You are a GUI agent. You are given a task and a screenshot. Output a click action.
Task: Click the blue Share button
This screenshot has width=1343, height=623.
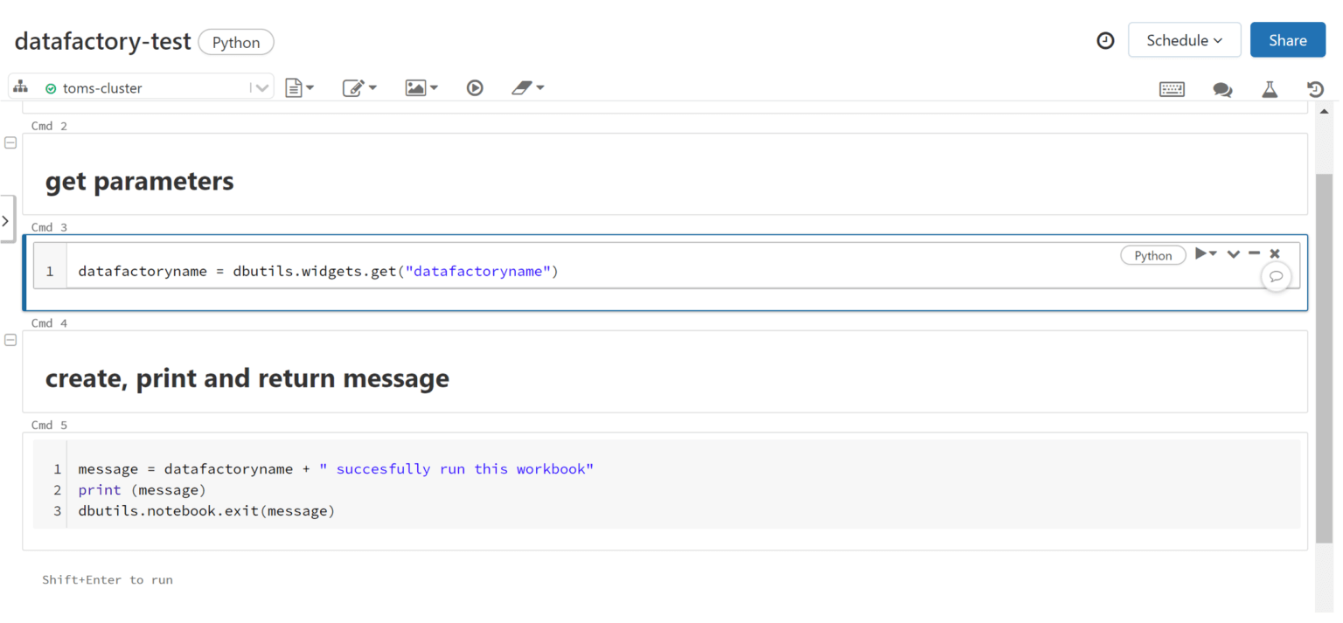point(1287,39)
